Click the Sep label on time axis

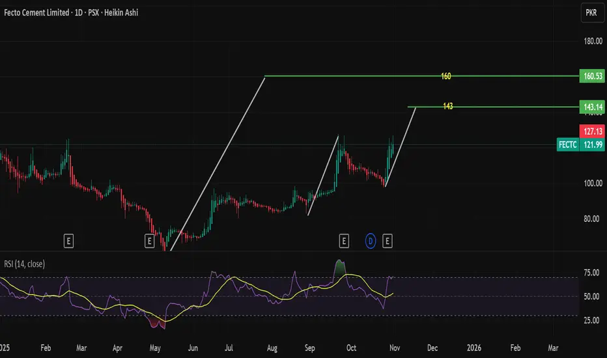tap(310, 348)
